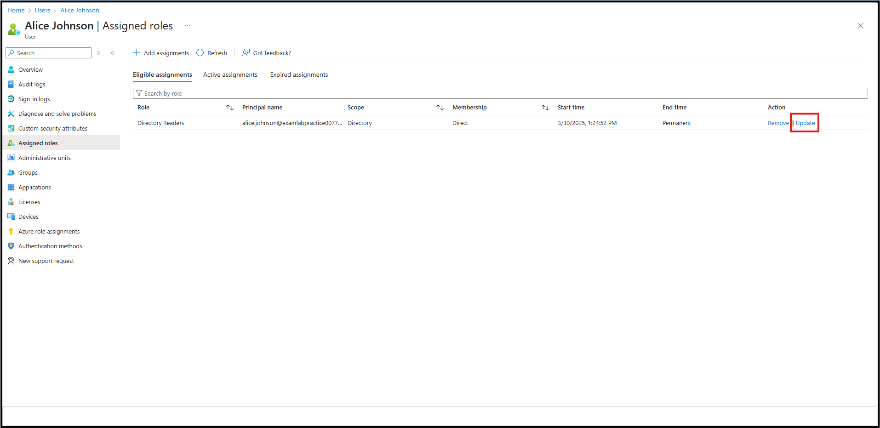Sort the table by Role column arrows
The width and height of the screenshot is (880, 428).
(x=230, y=108)
